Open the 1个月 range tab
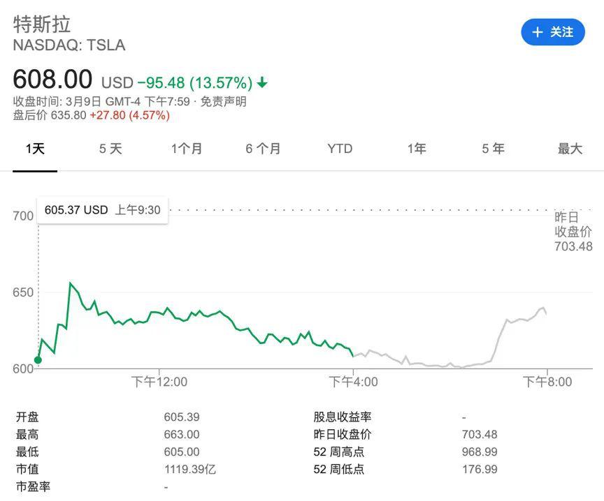Viewport: 604px width, 501px height. [187, 149]
